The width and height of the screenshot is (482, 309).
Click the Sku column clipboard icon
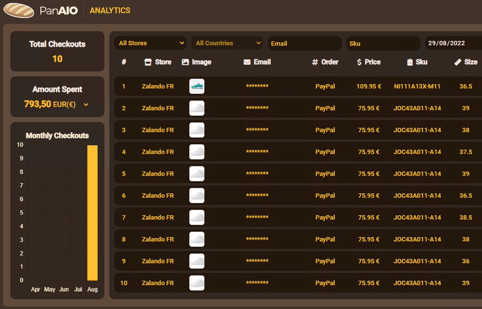tap(410, 62)
